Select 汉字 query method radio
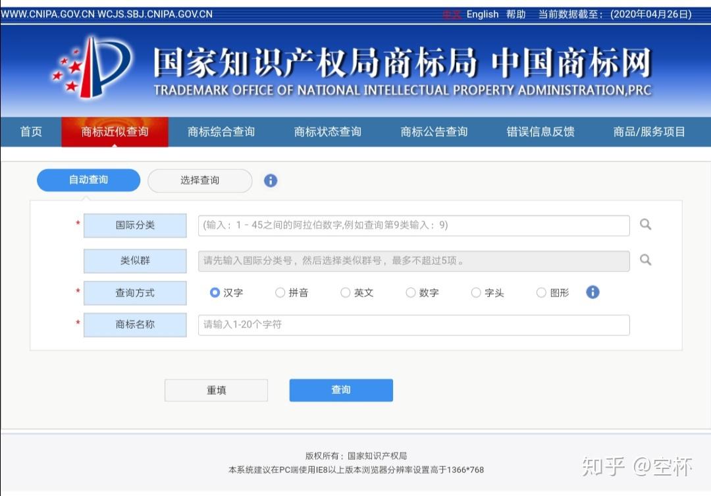Viewport: 711px width, 496px height. [x=215, y=292]
